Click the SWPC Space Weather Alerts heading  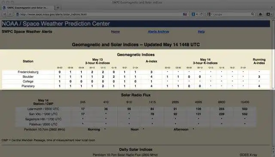pyautogui.click(x=27, y=32)
